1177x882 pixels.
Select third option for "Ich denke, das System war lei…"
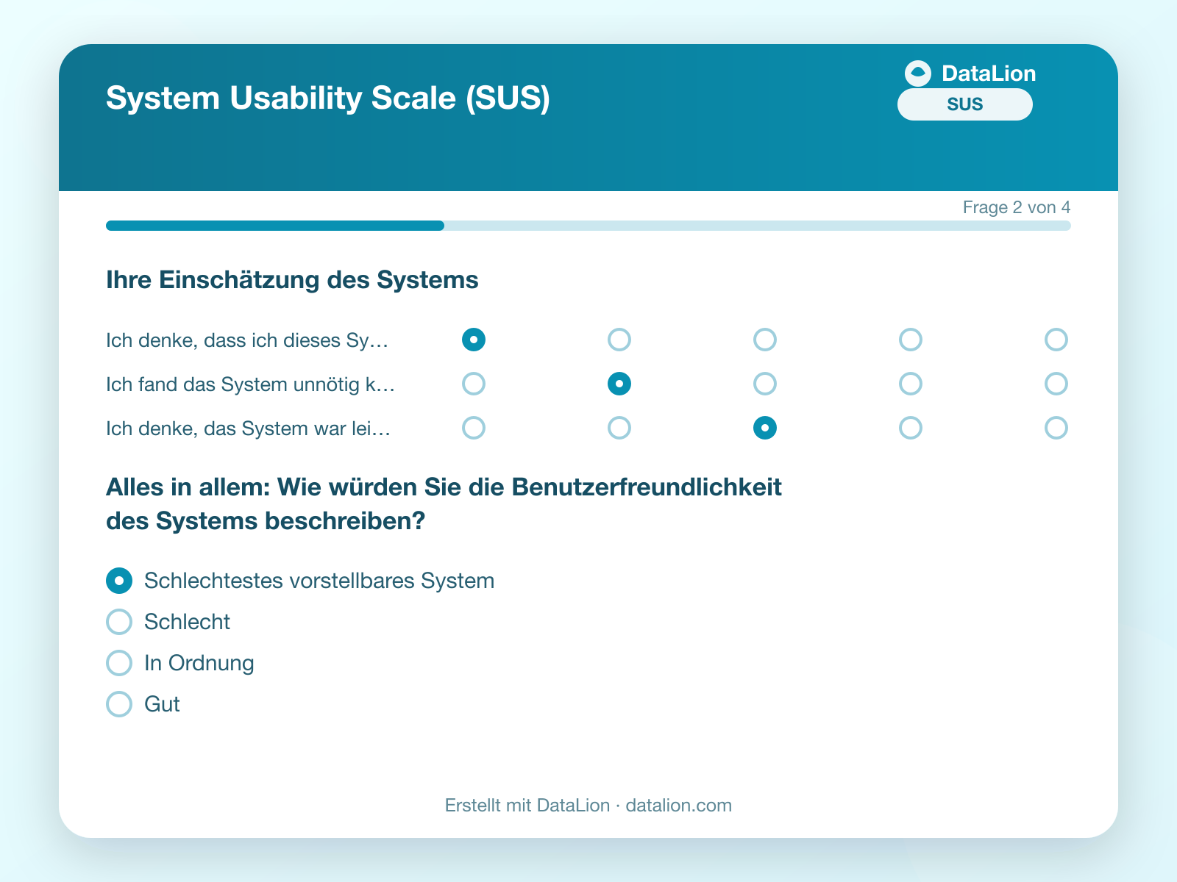click(x=765, y=428)
